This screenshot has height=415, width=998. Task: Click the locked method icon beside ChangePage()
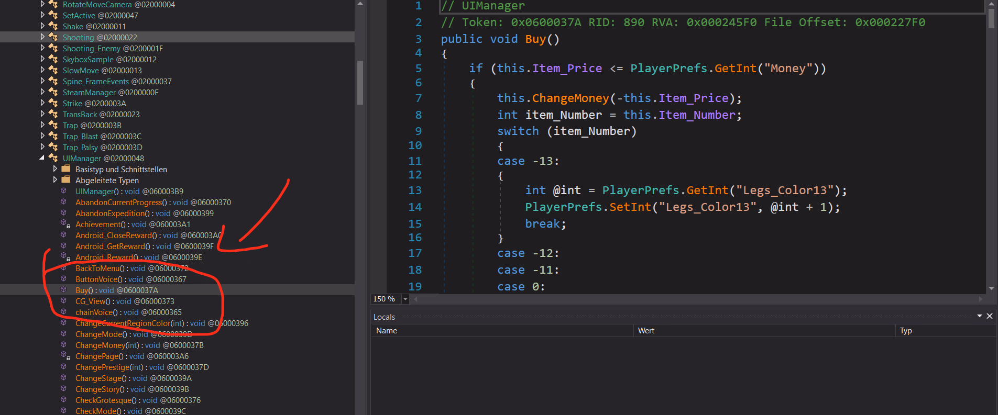click(64, 356)
